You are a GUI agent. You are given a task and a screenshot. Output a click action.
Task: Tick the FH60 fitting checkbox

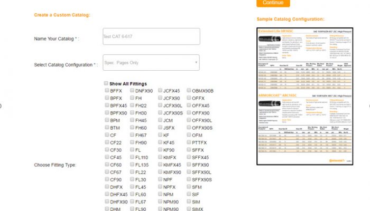[x=132, y=128]
